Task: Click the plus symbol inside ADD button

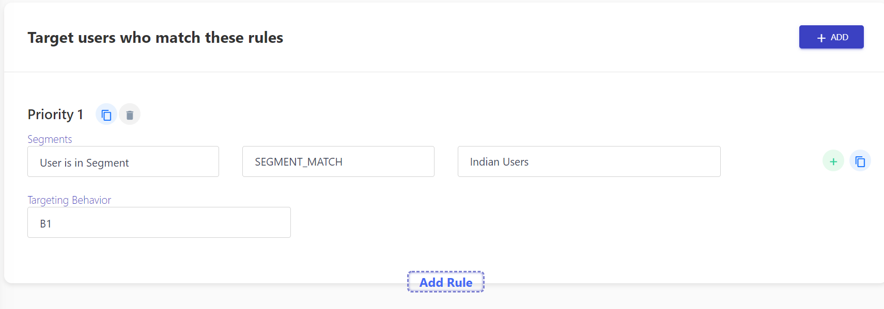Action: point(821,38)
